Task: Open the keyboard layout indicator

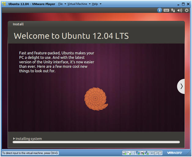Action: point(166,10)
